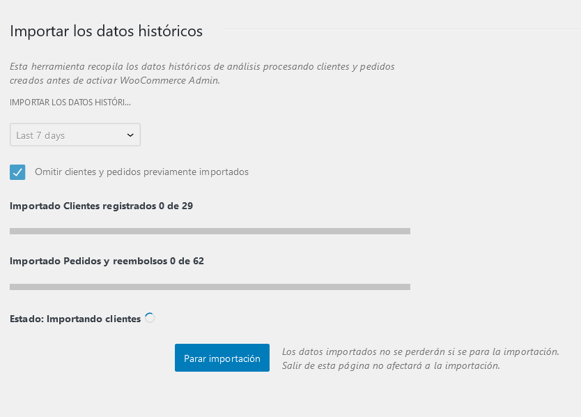Click note Salir de esta página no afectará
Viewport: 581px width, 417px height.
click(391, 366)
